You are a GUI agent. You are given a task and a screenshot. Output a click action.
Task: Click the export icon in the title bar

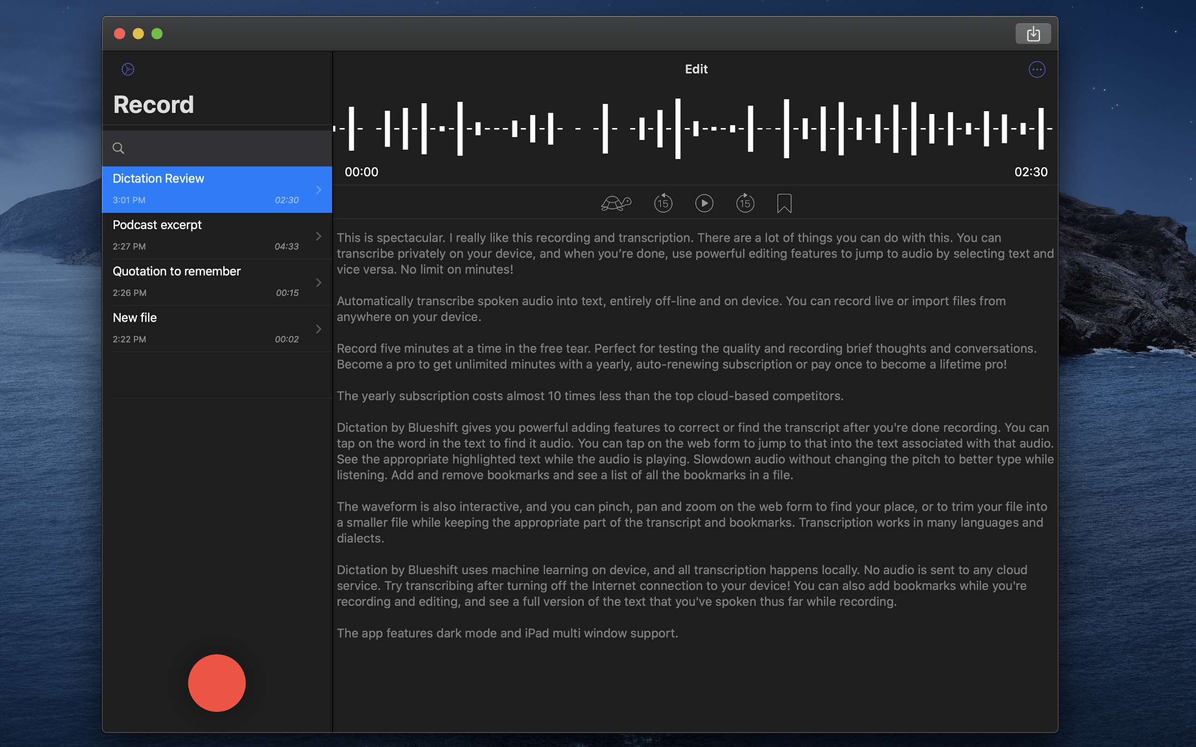click(x=1033, y=34)
